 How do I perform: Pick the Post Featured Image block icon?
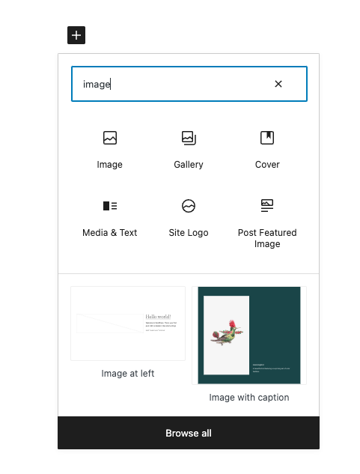pyautogui.click(x=267, y=206)
